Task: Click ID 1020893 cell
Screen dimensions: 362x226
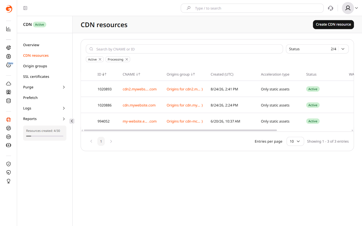Action: (105, 89)
